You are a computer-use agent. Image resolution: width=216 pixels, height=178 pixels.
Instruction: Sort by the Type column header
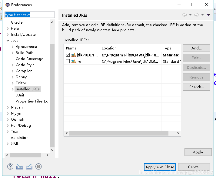point(171,48)
